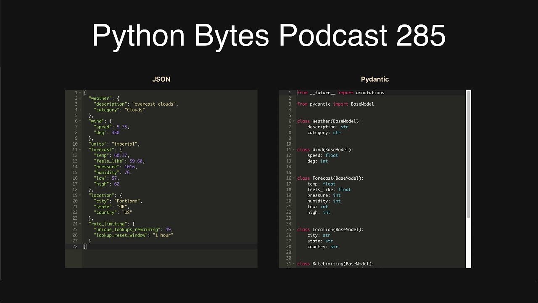Click "temp: float" in Pydantic pane
The image size is (538, 303).
tap(322, 184)
